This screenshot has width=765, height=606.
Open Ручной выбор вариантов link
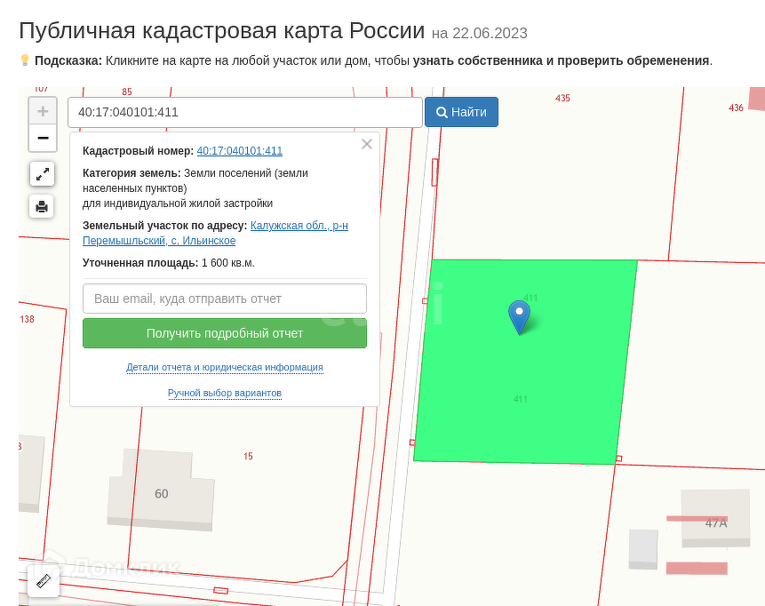(225, 393)
